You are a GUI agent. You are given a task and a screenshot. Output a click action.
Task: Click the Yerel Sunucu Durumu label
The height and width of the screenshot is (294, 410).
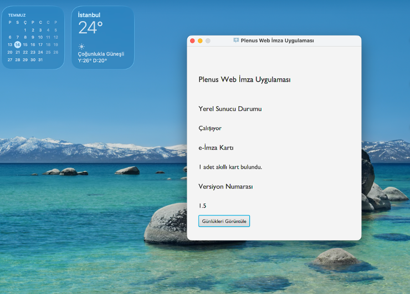[230, 109]
